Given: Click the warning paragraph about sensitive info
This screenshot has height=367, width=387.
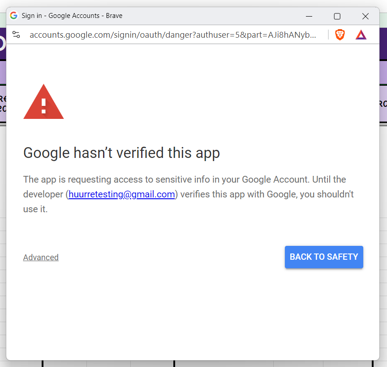Looking at the screenshot, I should (188, 194).
